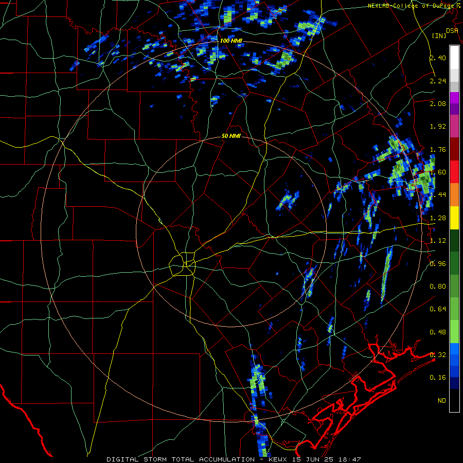Click the 1.28 legend value
The width and height of the screenshot is (463, 463).
point(438,218)
